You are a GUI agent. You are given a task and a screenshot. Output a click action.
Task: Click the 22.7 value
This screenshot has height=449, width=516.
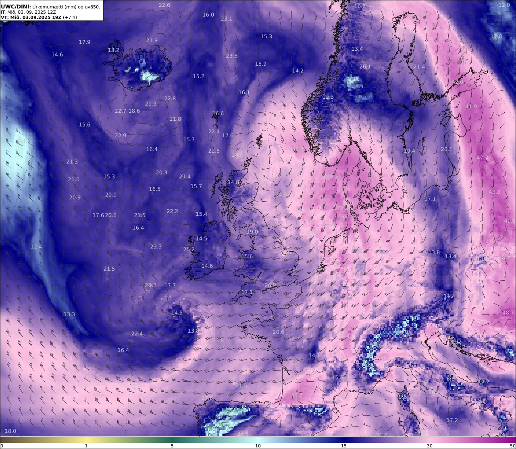pos(121,111)
